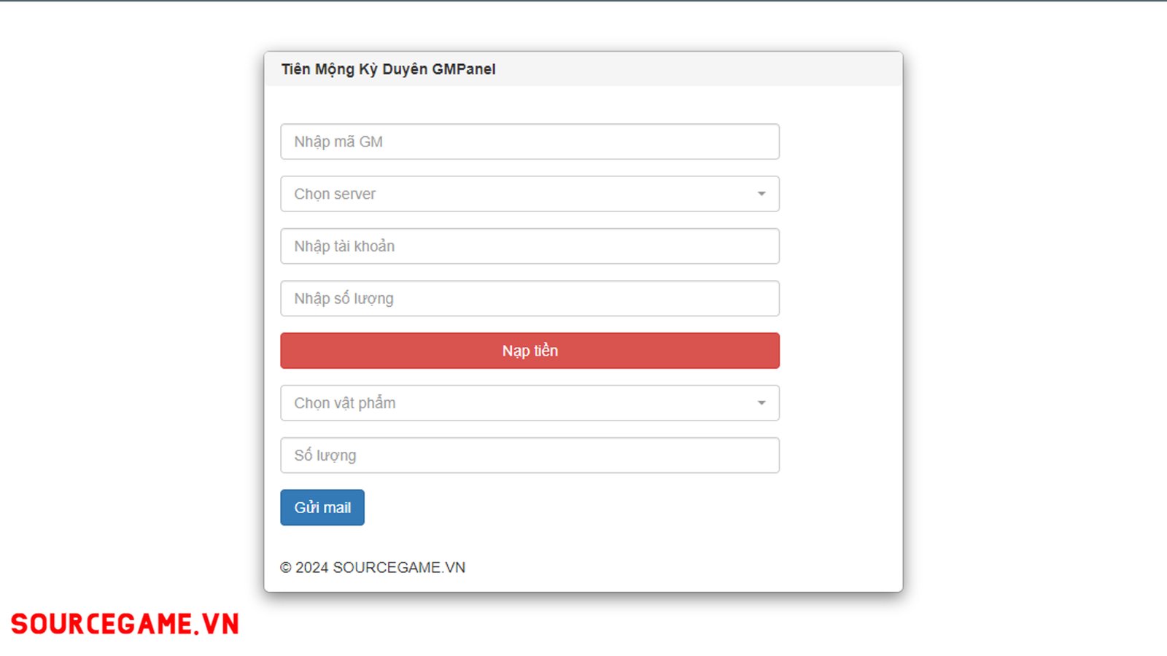Viewport: 1167px width, 656px height.
Task: Click the "2024" year in footer
Action: click(312, 568)
